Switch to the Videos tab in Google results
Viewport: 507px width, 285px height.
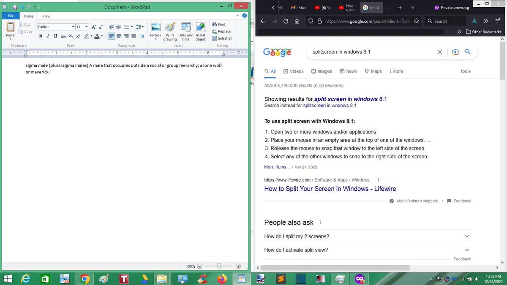tap(293, 71)
